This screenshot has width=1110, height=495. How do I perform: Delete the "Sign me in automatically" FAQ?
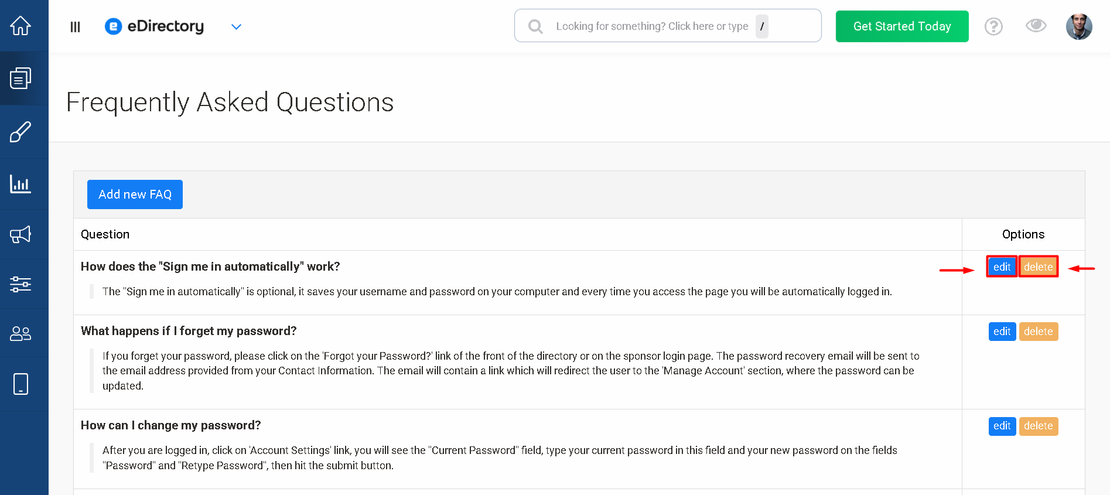pyautogui.click(x=1038, y=267)
